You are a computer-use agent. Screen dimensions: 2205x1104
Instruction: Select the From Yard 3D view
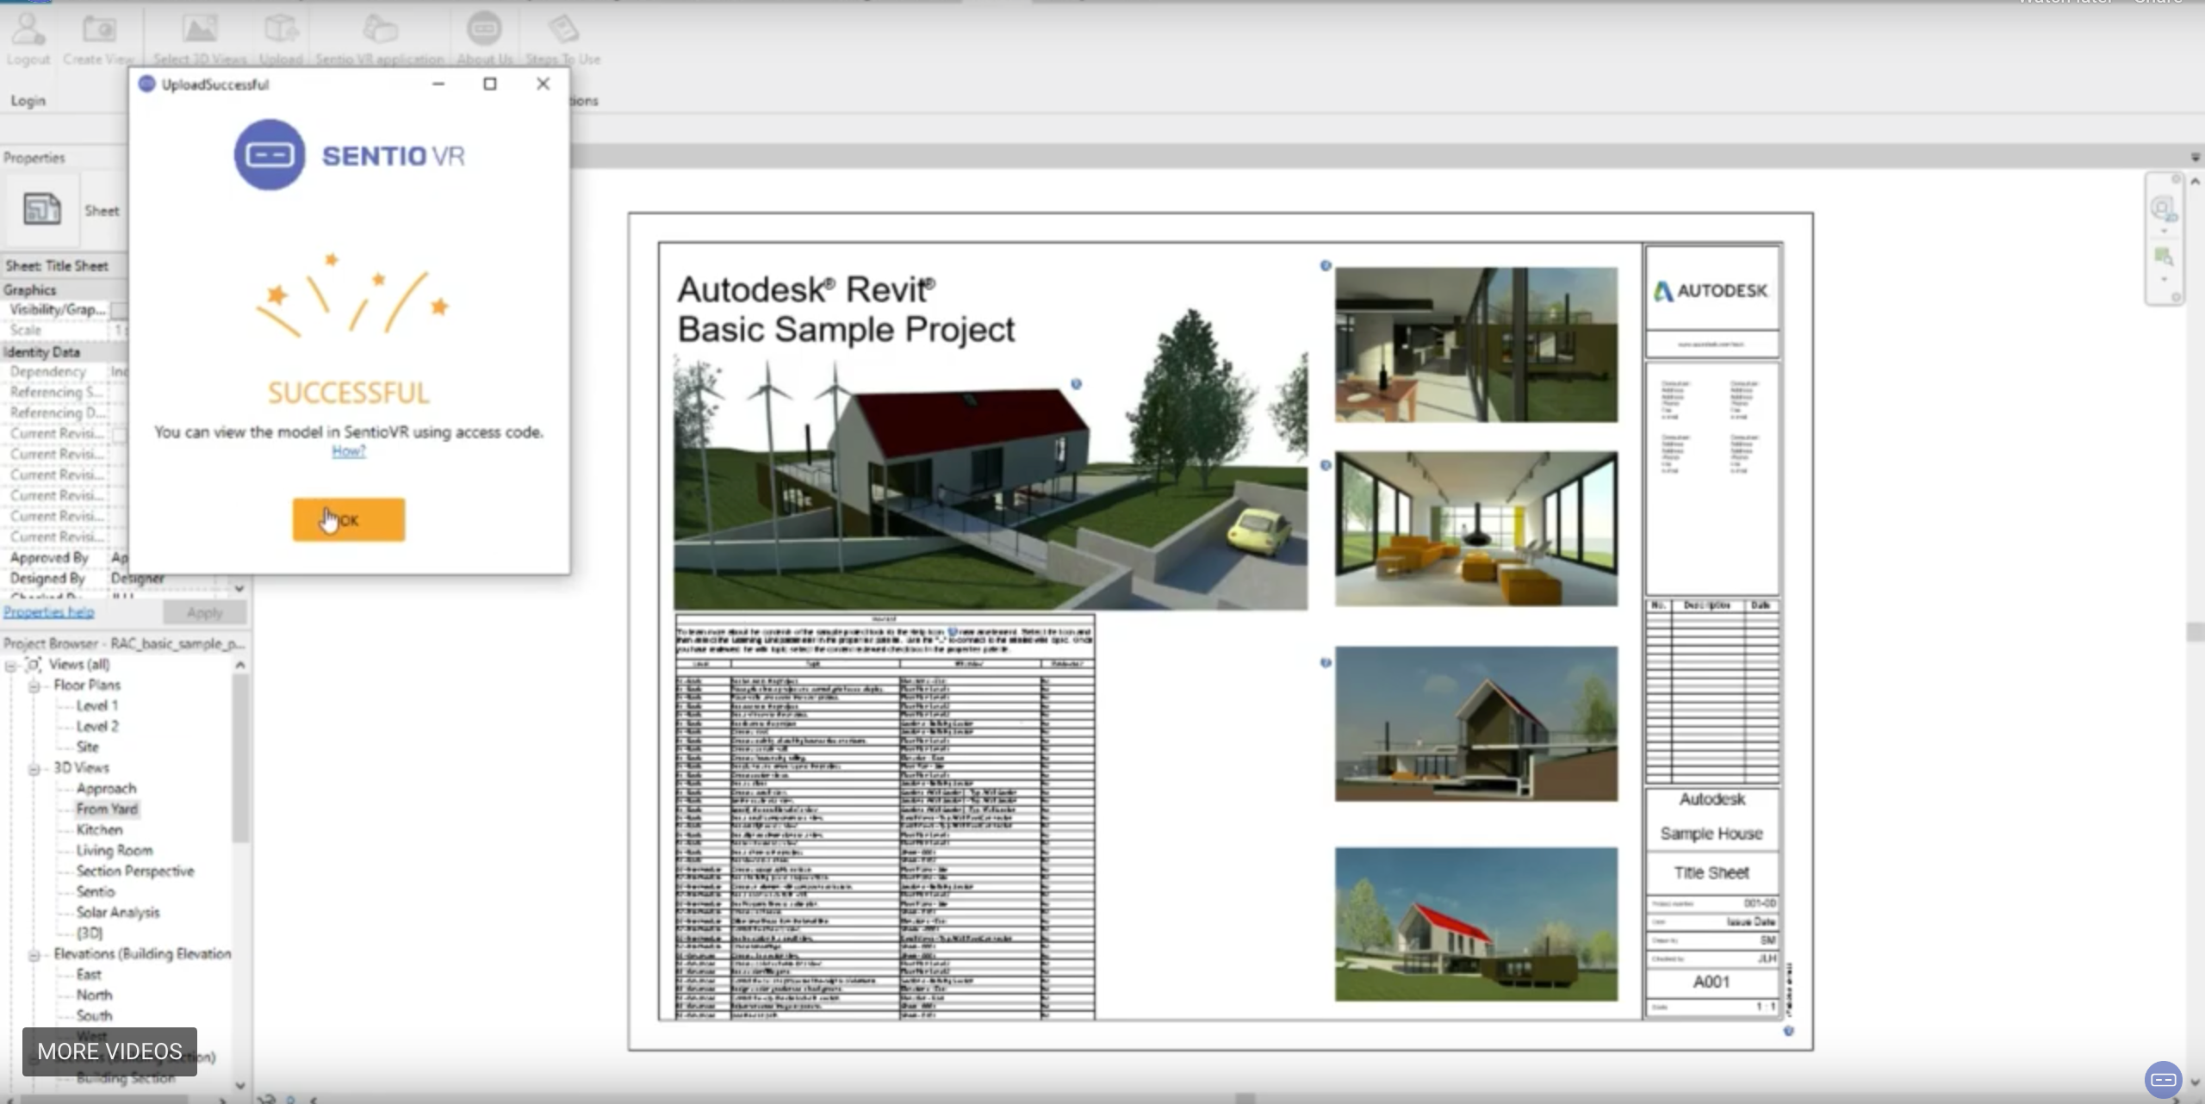pos(107,809)
